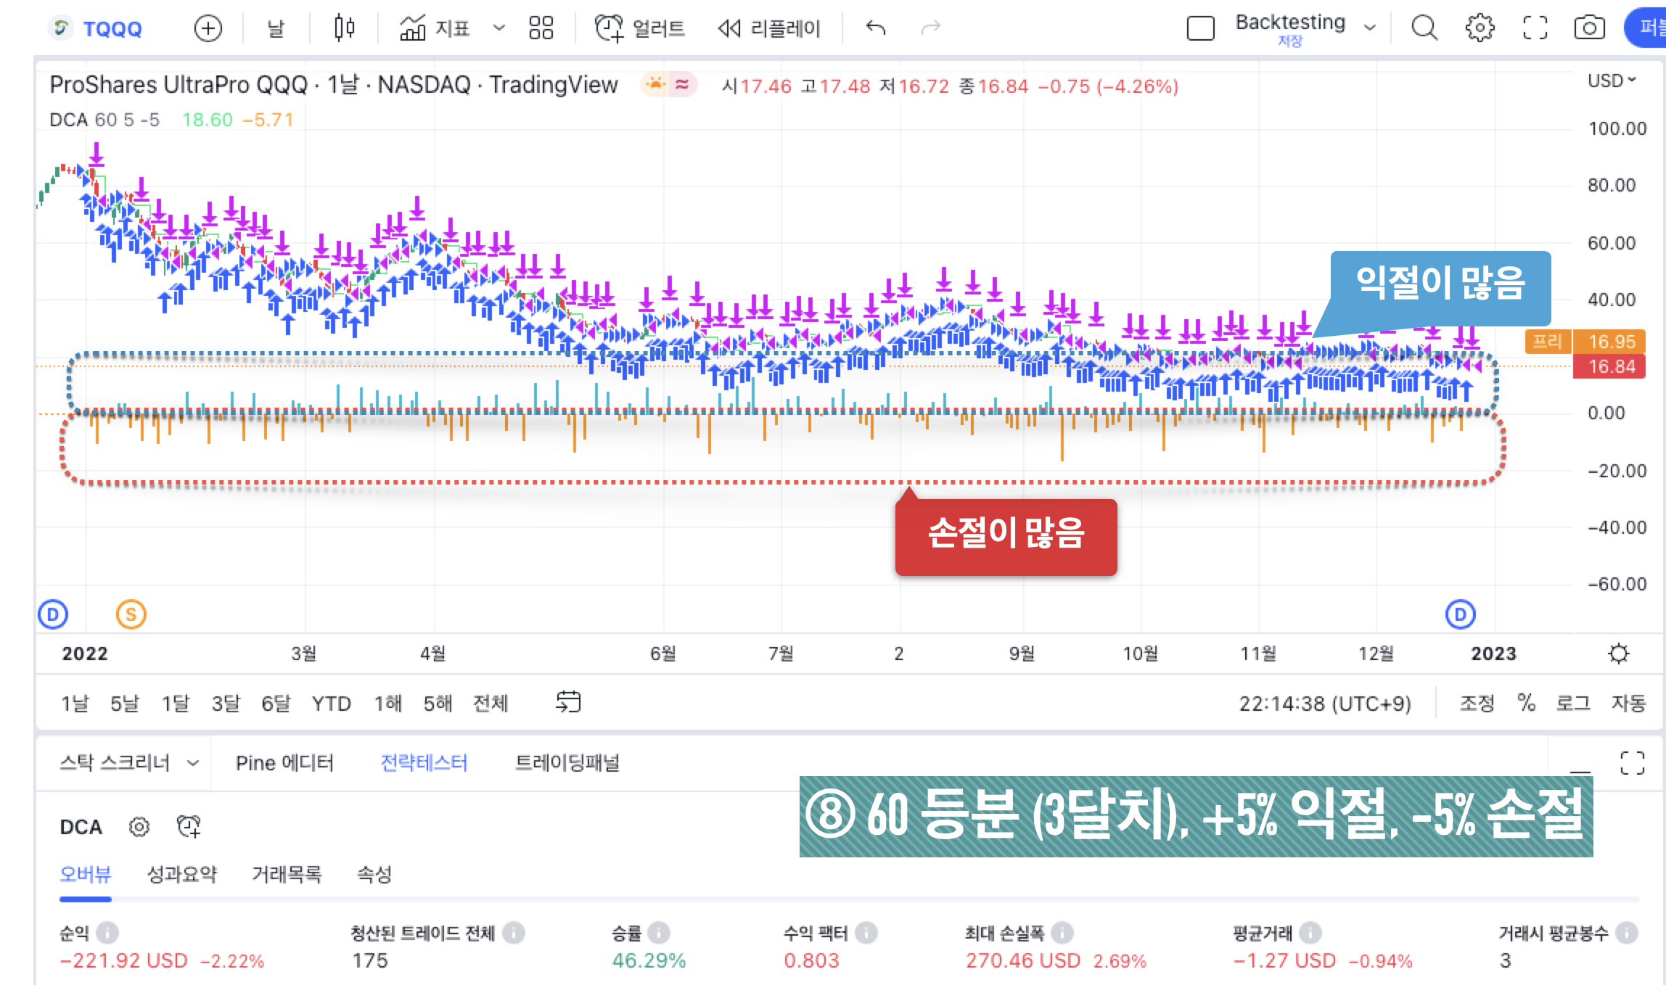Open the candlestick chart style selector
This screenshot has width=1666, height=985.
coord(345,28)
